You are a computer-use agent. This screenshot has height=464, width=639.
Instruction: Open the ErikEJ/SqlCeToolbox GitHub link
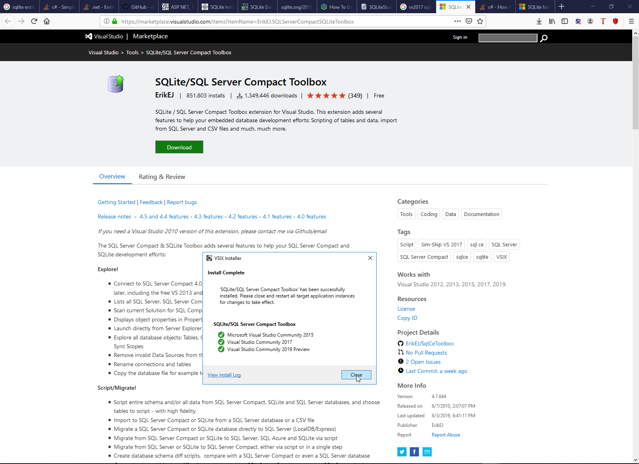point(430,343)
